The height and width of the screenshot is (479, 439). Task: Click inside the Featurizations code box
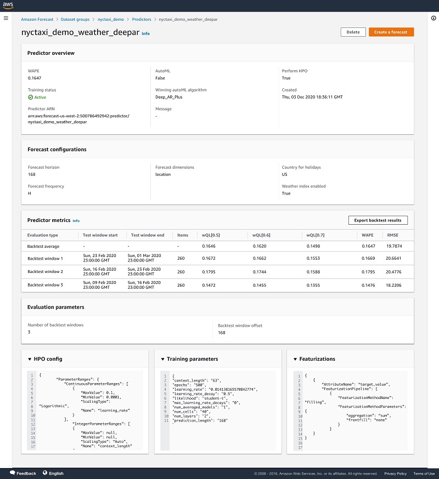click(350, 410)
